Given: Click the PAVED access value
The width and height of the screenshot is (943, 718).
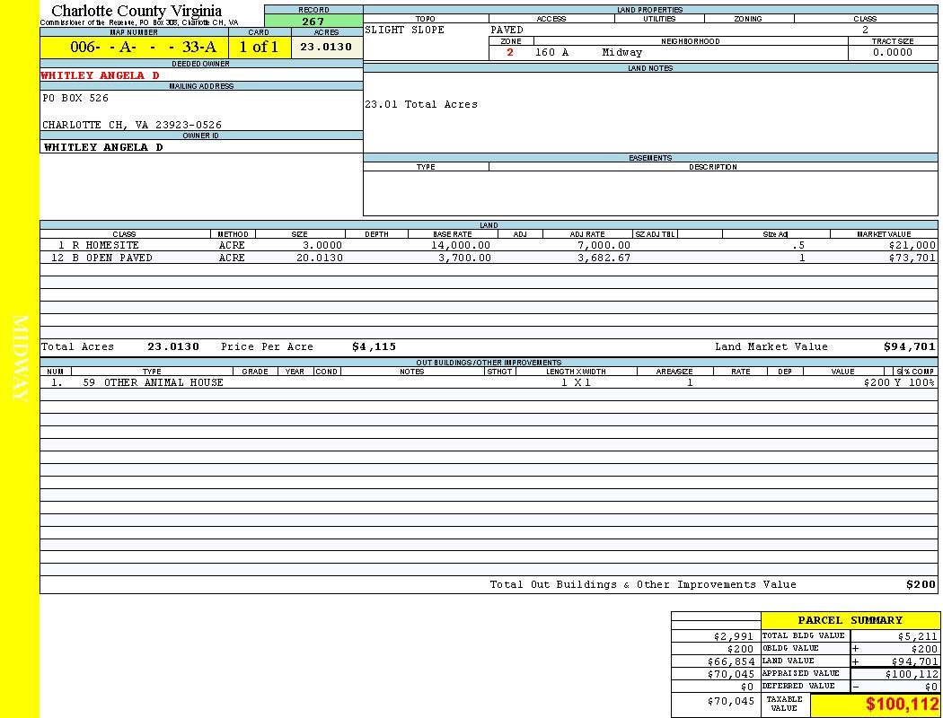Looking at the screenshot, I should point(507,30).
